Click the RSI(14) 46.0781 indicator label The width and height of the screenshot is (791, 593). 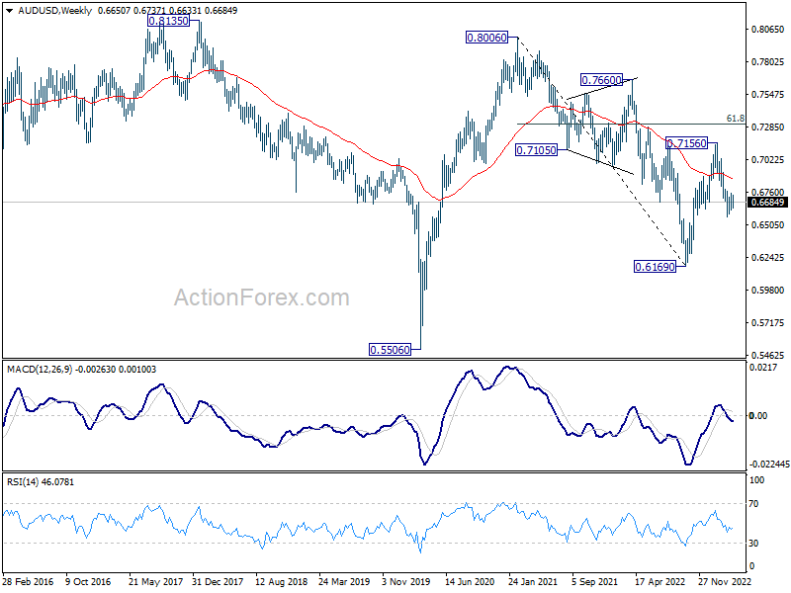click(41, 482)
